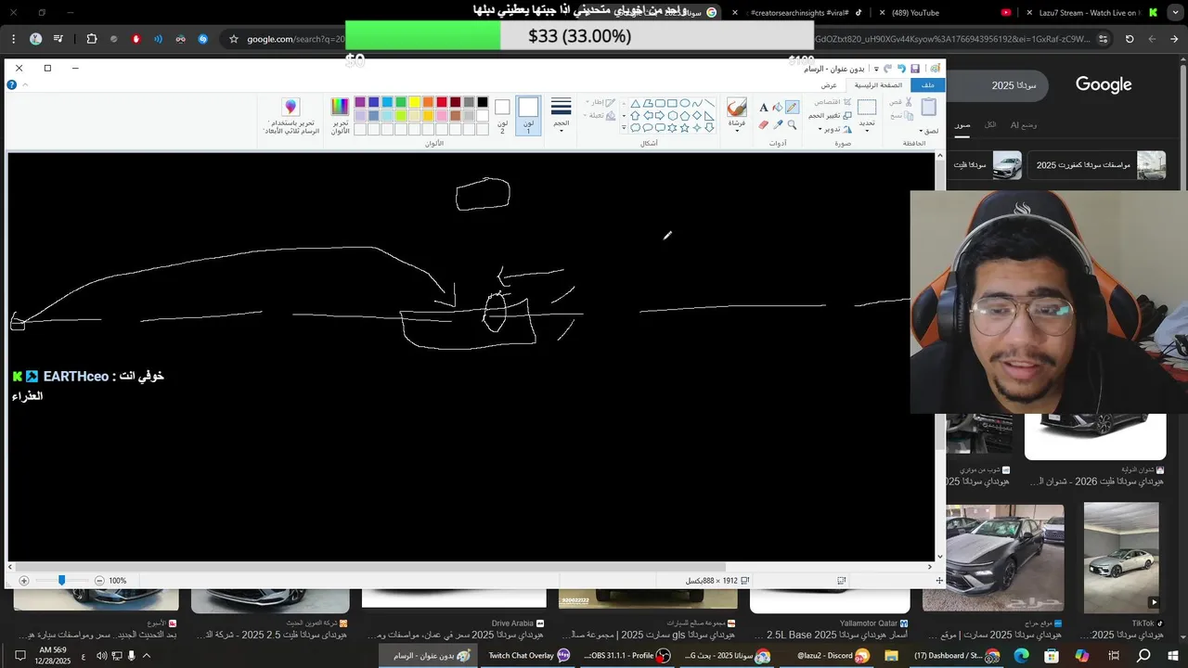Screen dimensions: 1188x668
Task: Pick the yellow color swatch
Action: pos(414,102)
